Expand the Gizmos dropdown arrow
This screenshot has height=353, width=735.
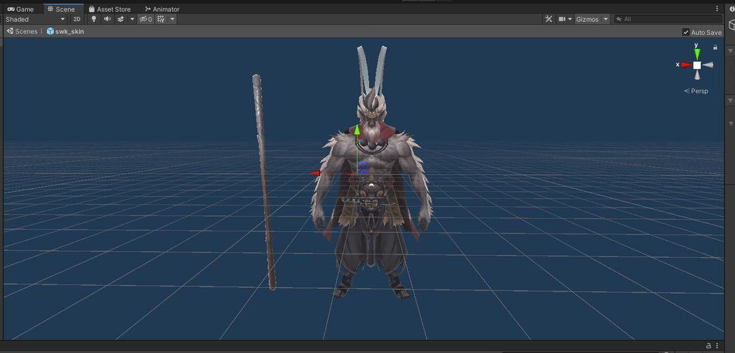coord(606,19)
